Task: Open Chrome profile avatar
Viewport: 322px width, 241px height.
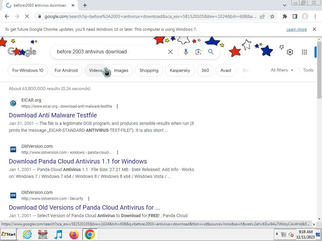Action: [305, 16]
